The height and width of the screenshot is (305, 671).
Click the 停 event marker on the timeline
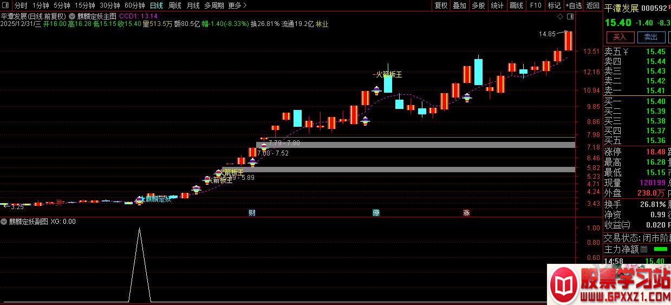[x=376, y=212]
